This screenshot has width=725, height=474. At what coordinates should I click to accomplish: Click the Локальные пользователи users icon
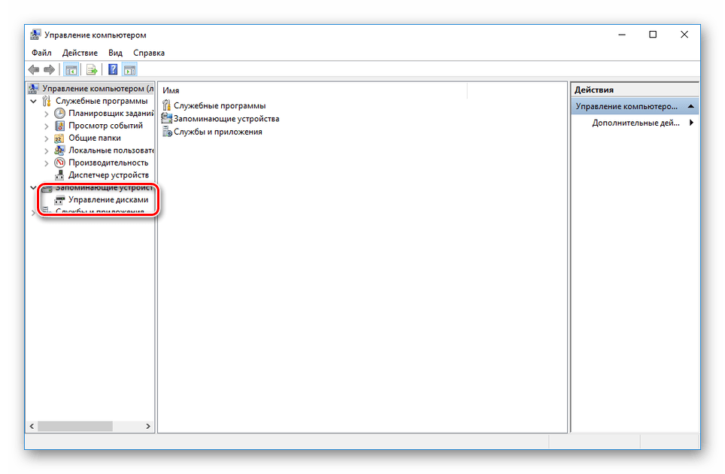point(59,150)
